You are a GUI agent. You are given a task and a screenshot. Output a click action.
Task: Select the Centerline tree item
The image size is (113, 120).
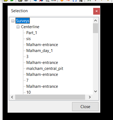[30, 27]
